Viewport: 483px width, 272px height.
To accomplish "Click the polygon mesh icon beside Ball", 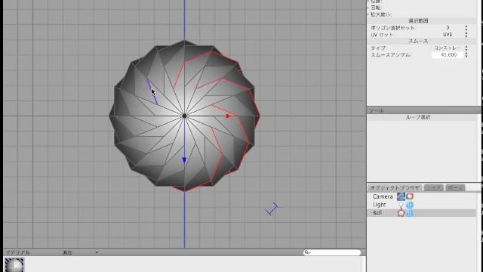I will 401,213.
